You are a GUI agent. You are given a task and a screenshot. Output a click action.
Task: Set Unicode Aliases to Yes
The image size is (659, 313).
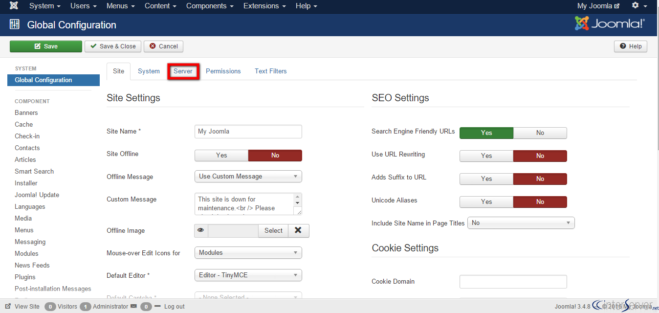[486, 202]
